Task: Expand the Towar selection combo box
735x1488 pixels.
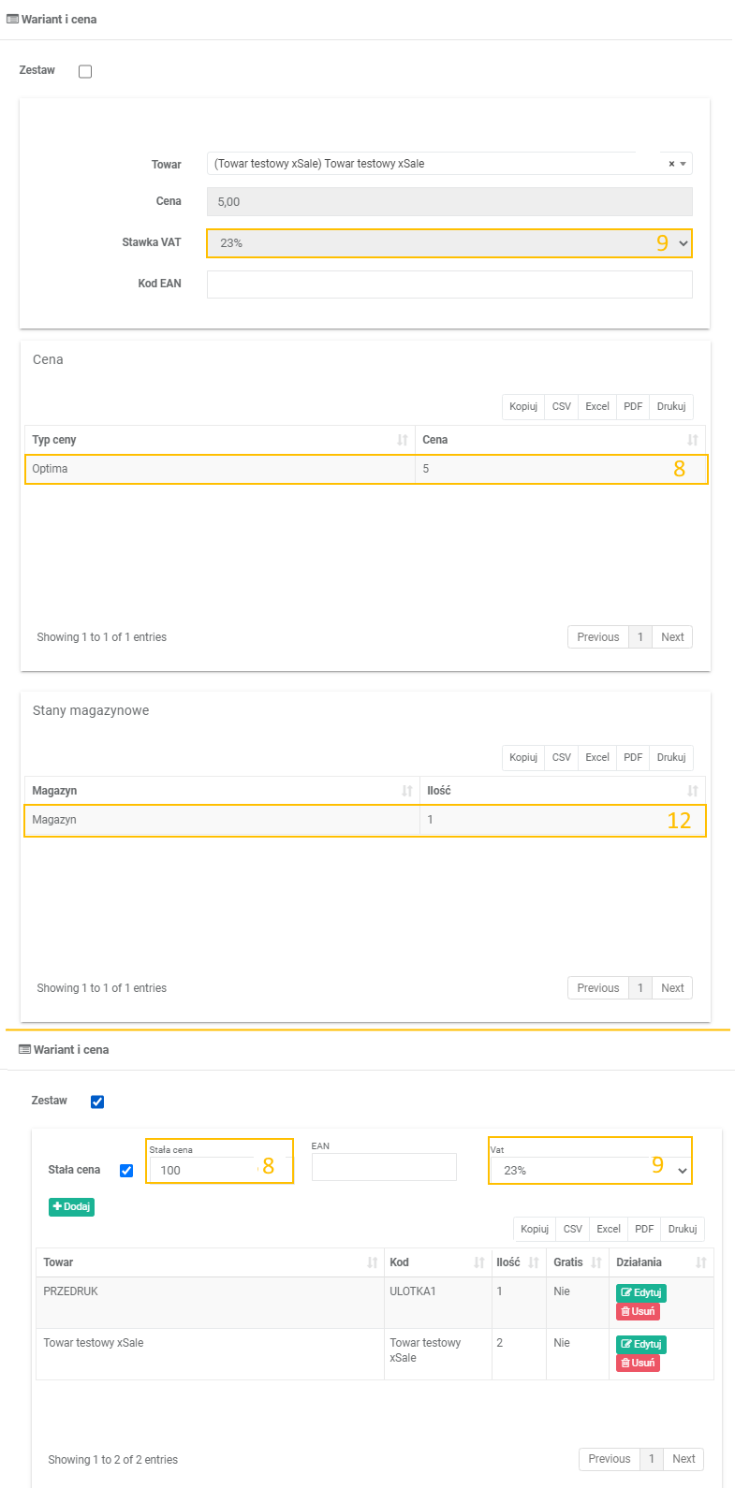Action: pyautogui.click(x=684, y=164)
